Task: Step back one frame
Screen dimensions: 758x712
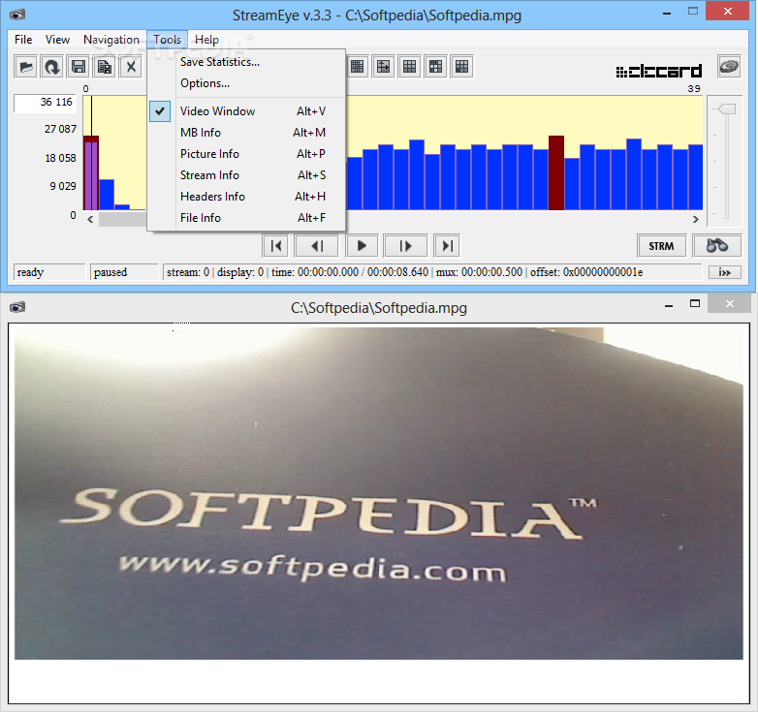Action: (317, 246)
